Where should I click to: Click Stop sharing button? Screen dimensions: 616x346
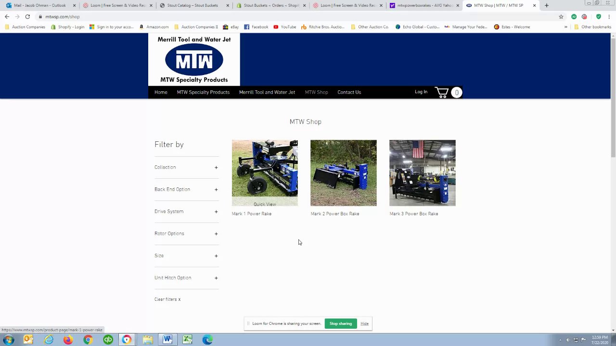pos(341,323)
